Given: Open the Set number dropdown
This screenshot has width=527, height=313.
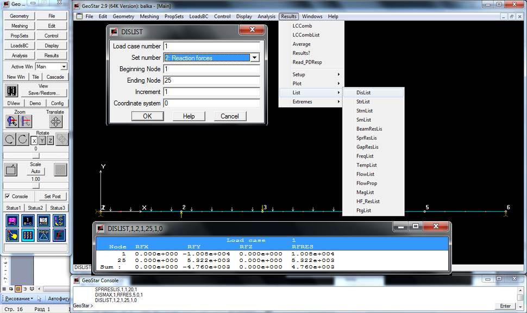Looking at the screenshot, I should [254, 58].
